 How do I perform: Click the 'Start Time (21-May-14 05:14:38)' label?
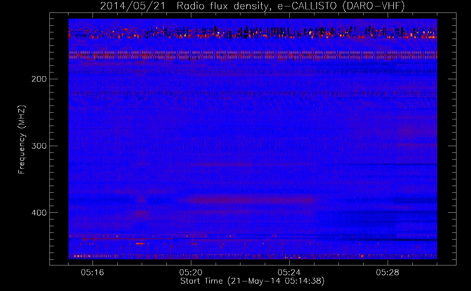point(252,281)
